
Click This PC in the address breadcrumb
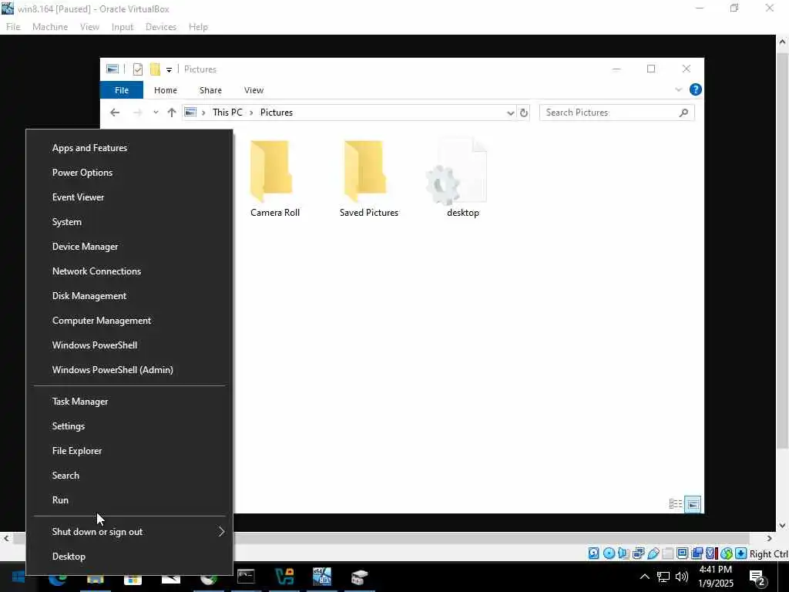[x=227, y=113]
